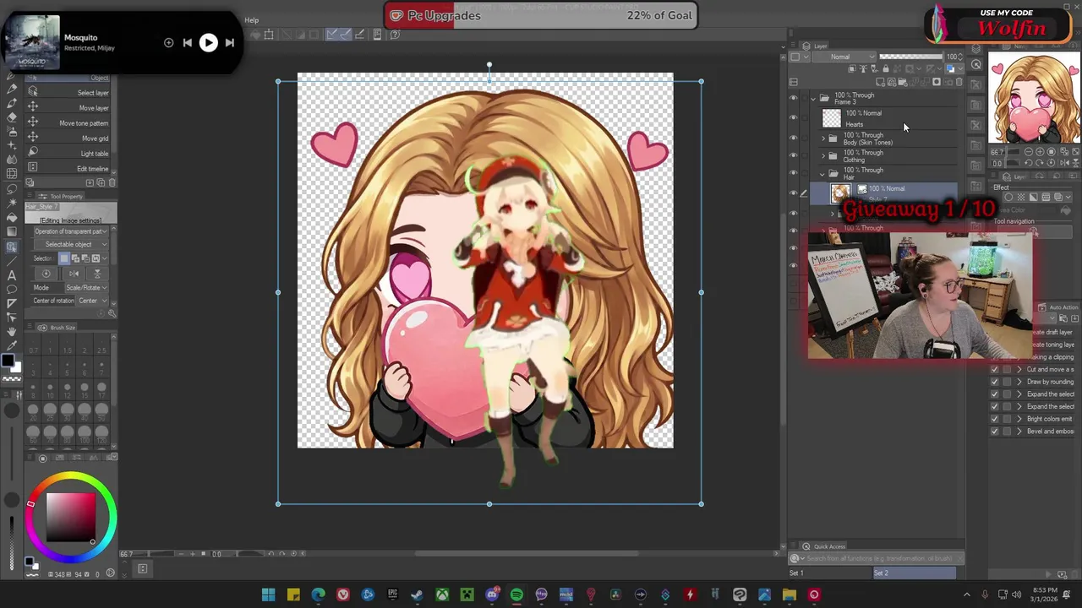The image size is (1082, 608).
Task: Click the layer opacity slider
Action: 911,57
